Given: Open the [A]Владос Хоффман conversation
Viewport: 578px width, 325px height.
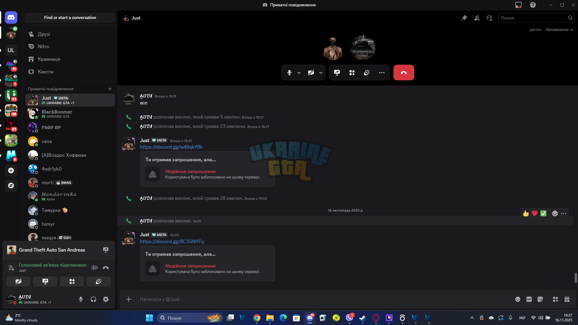Looking at the screenshot, I should pos(70,155).
